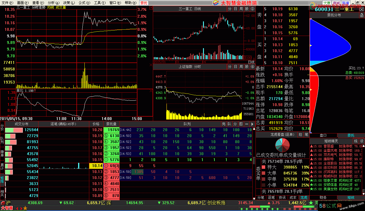Select the 矩阵 vertical tab
365x211 pixels.
(x=2, y=180)
